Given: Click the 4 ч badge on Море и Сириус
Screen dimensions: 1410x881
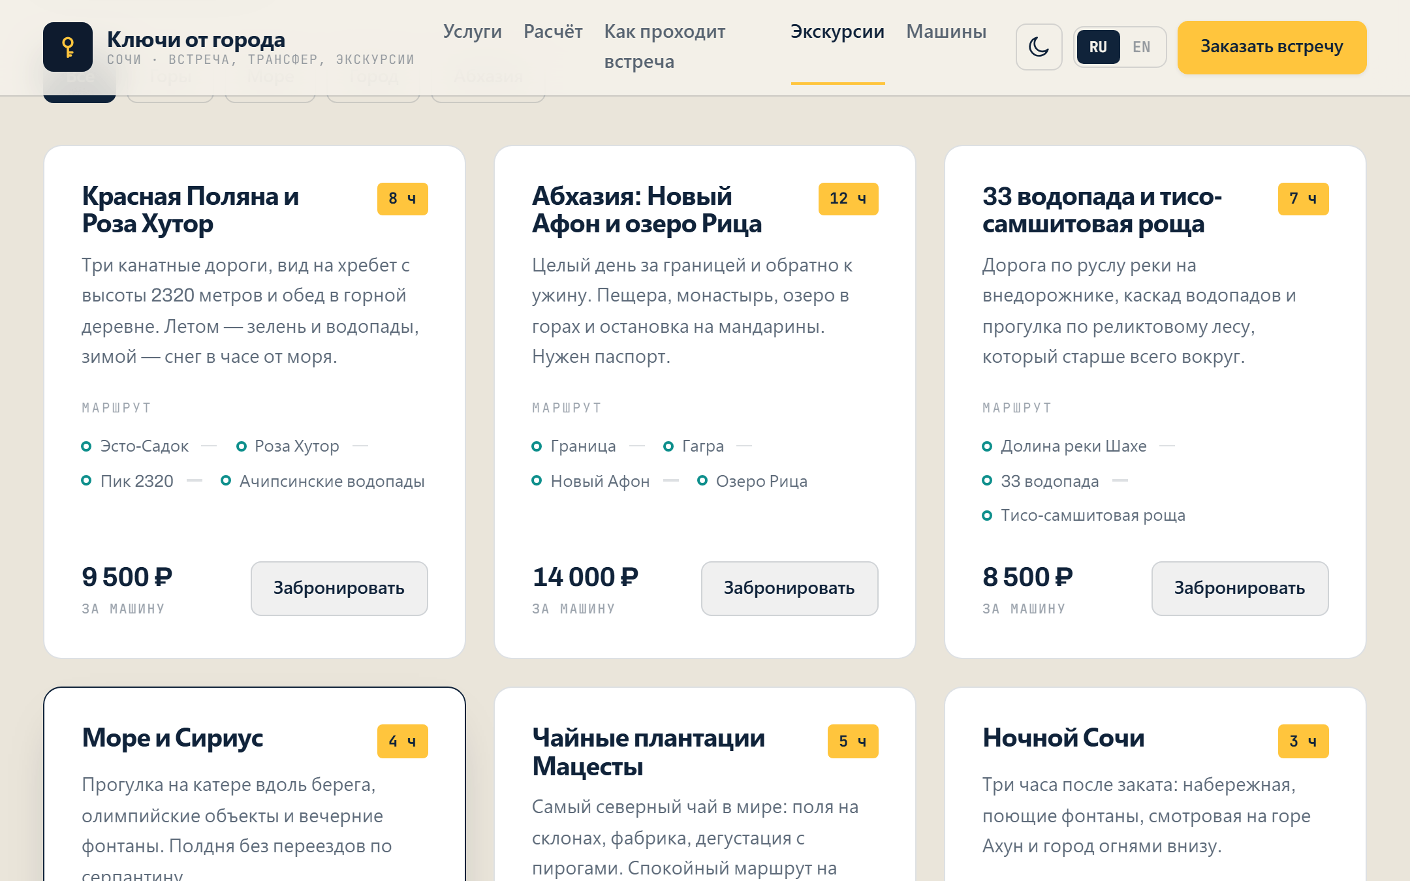Looking at the screenshot, I should [x=402, y=741].
